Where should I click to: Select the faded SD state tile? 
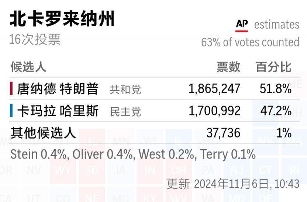92,170
